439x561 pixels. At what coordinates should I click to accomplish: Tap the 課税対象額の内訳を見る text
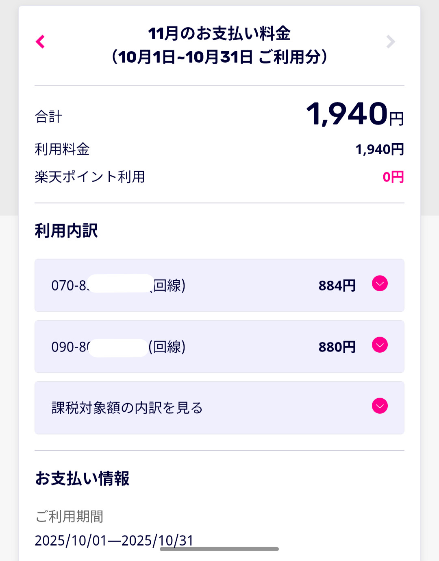[127, 408]
